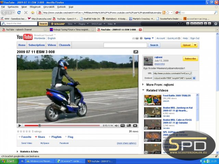Open Food Battle 2009 TRAILER thumbnail

click(x=153, y=100)
